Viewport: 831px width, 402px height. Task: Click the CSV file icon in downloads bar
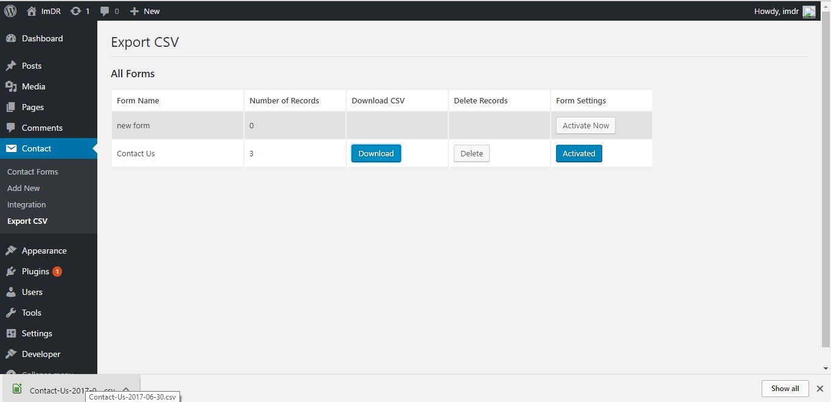click(17, 389)
